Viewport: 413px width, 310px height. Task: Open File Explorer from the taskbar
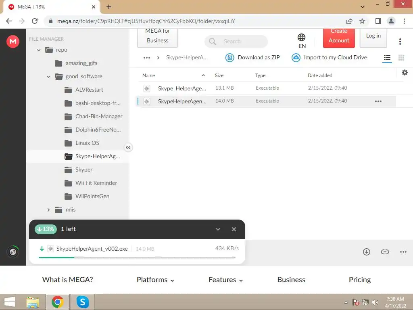point(33,302)
